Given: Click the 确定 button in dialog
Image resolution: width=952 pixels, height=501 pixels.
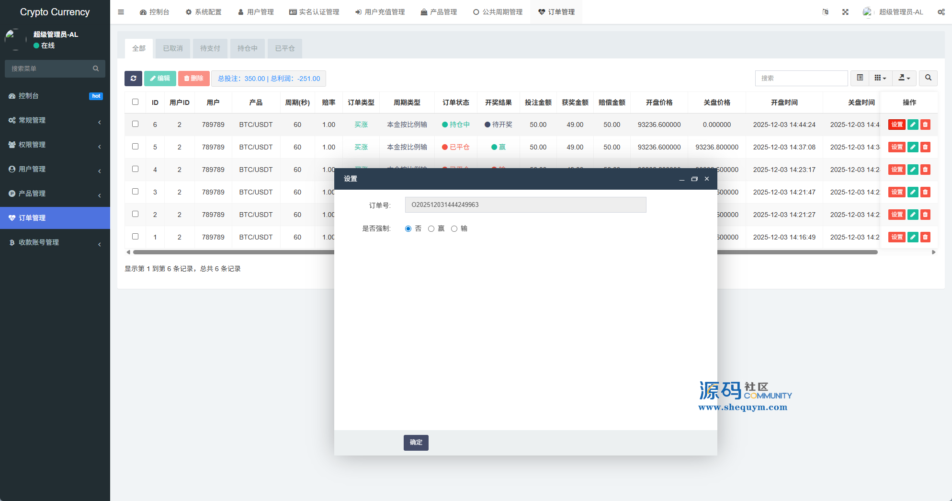Looking at the screenshot, I should click(416, 443).
